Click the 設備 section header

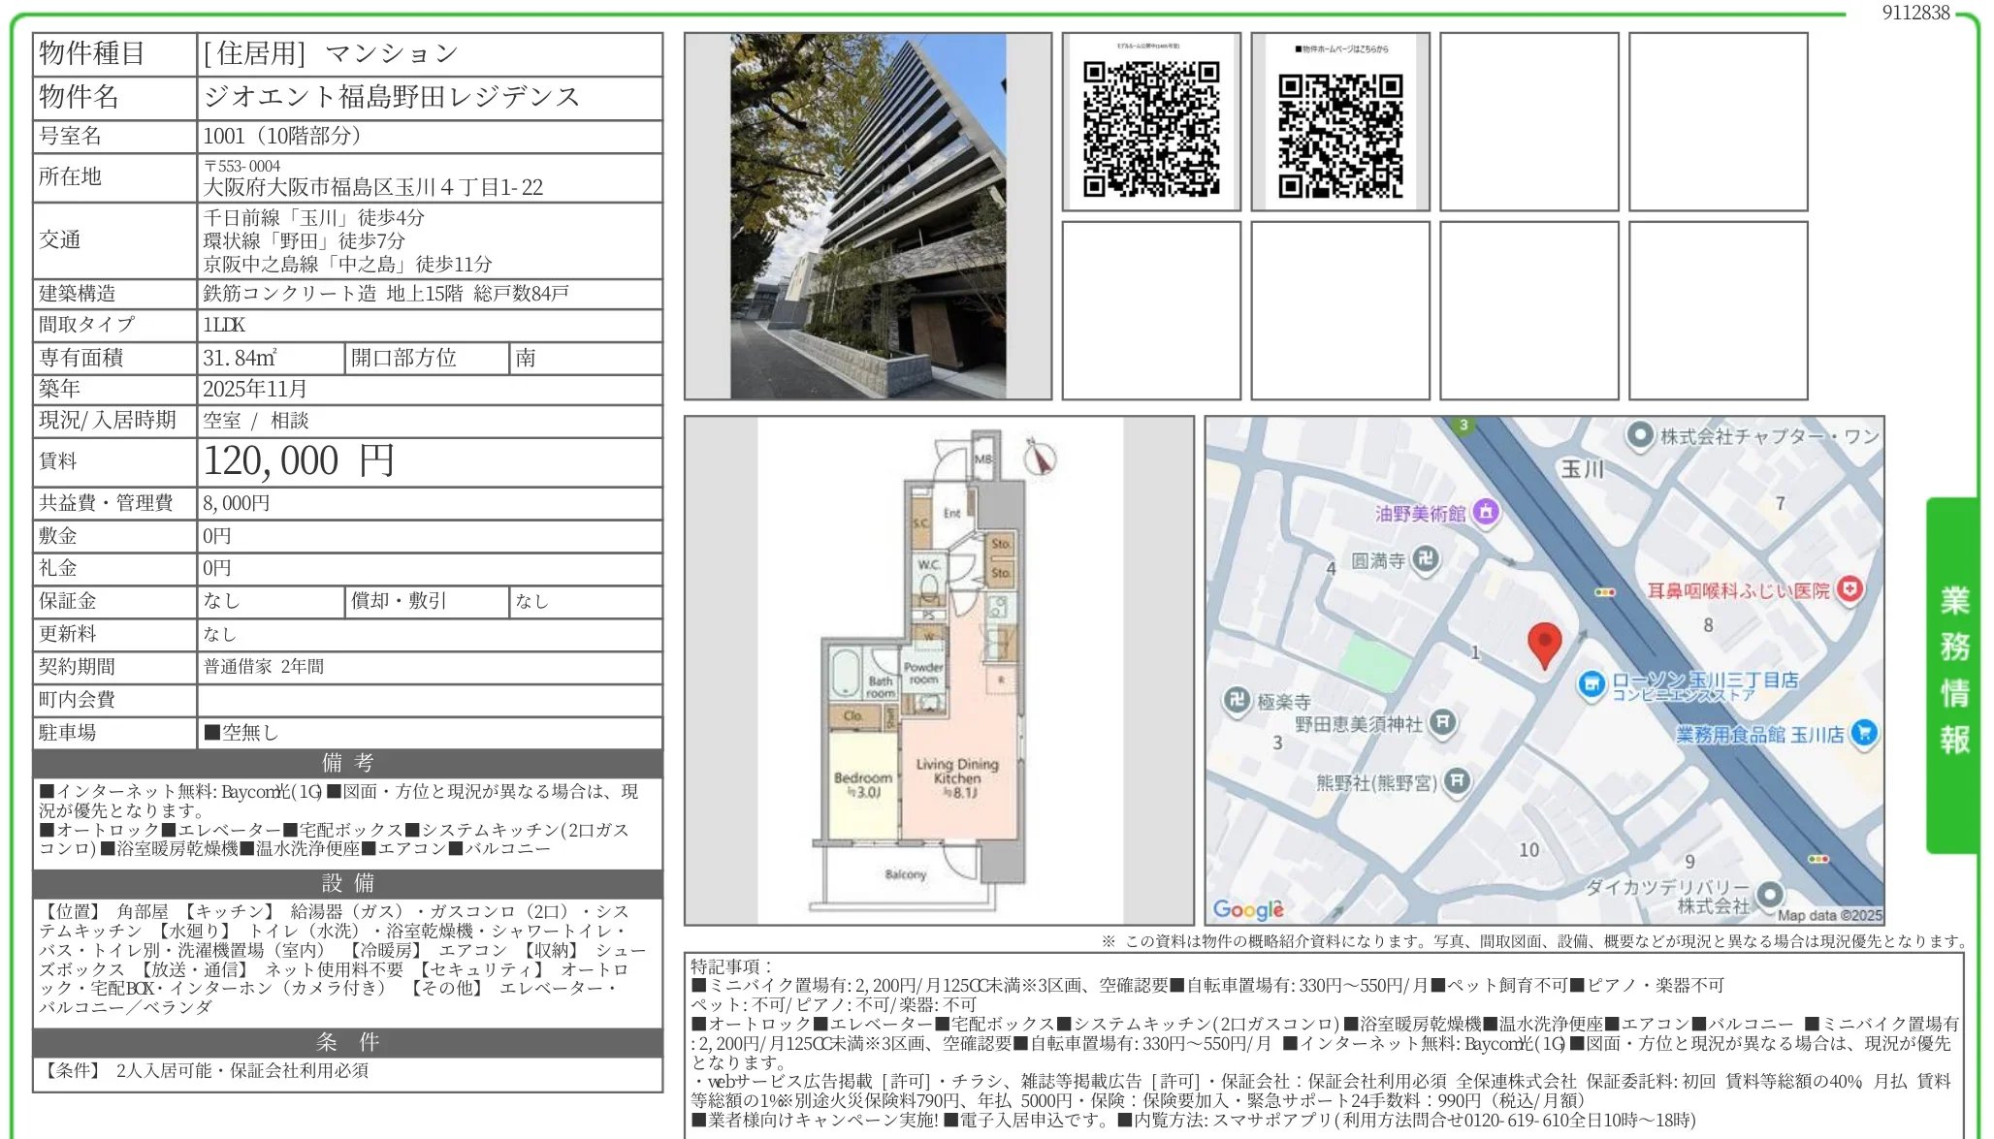point(348,883)
